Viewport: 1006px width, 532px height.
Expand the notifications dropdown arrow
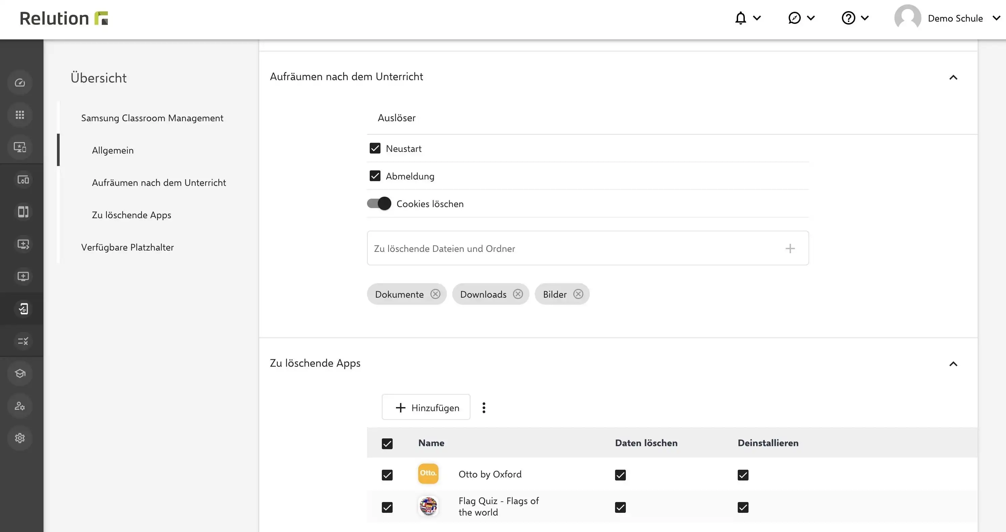pyautogui.click(x=757, y=18)
